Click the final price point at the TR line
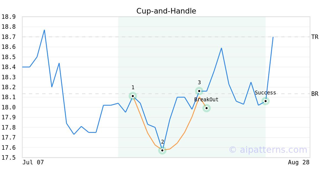 (273, 37)
